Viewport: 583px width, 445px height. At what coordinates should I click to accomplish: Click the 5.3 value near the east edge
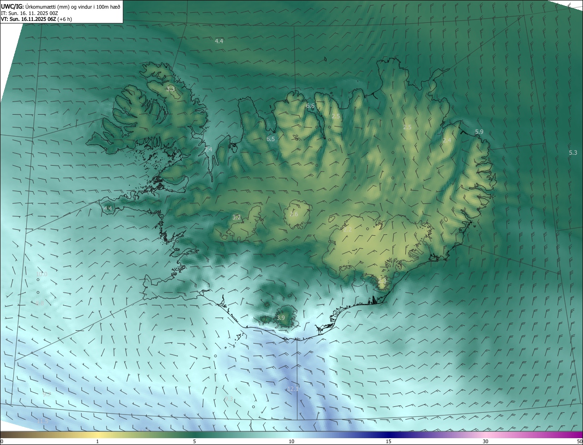coord(573,152)
